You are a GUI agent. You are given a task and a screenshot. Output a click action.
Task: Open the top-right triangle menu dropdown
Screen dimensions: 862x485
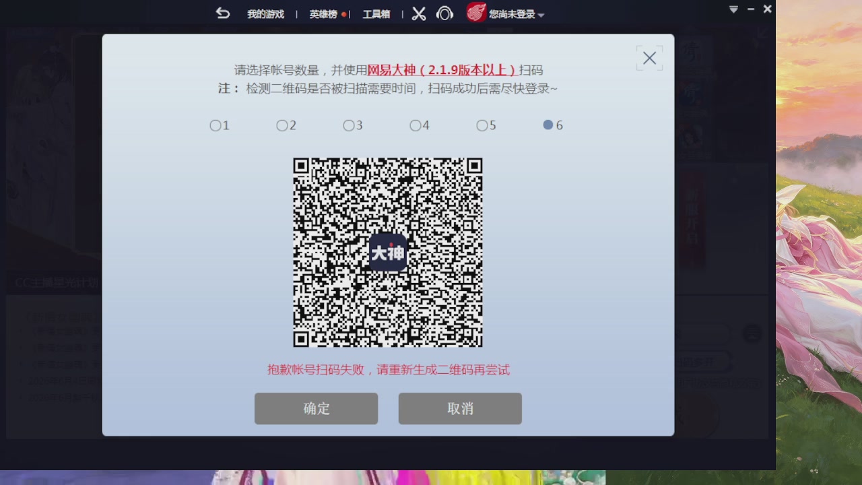point(734,9)
